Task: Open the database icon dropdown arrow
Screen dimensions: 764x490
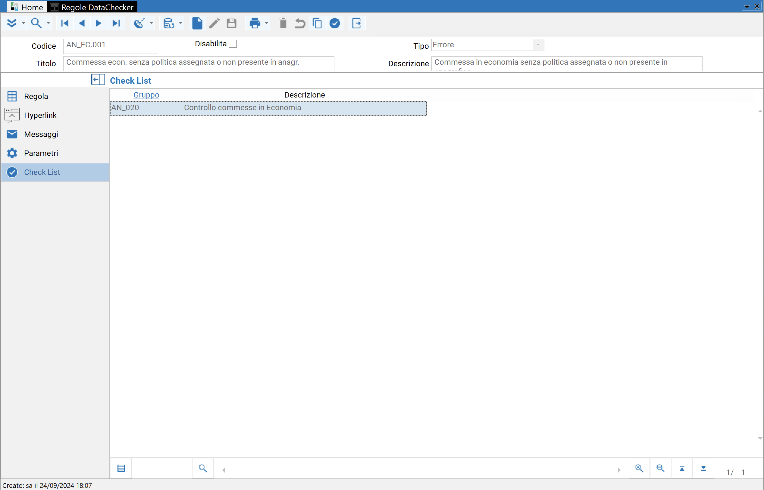Action: pos(180,23)
